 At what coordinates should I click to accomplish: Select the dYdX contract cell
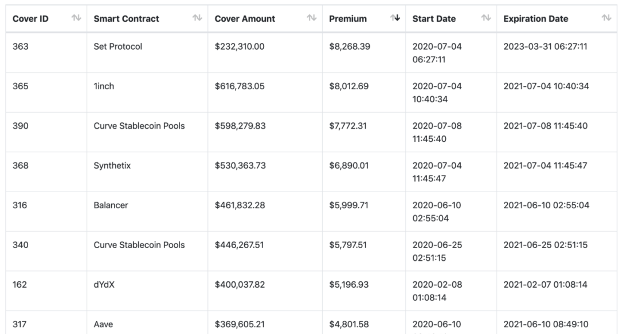104,285
